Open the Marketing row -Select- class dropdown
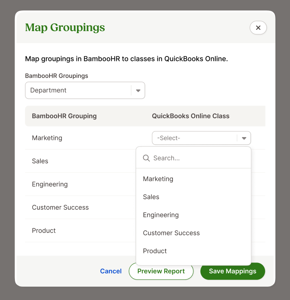The height and width of the screenshot is (300, 290). (x=201, y=138)
